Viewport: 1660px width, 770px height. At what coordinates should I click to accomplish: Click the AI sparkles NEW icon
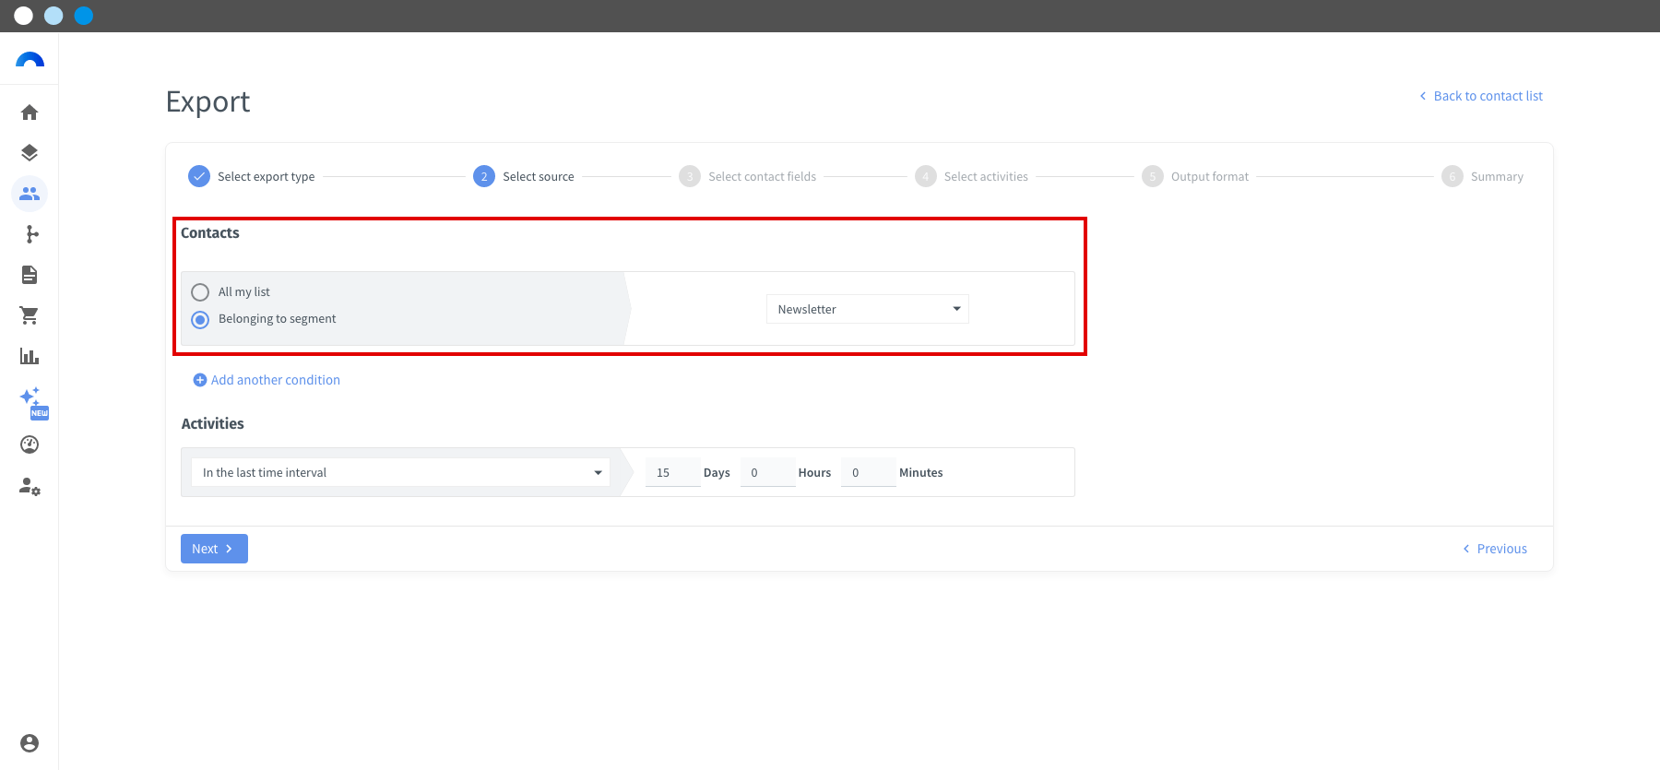coord(32,400)
